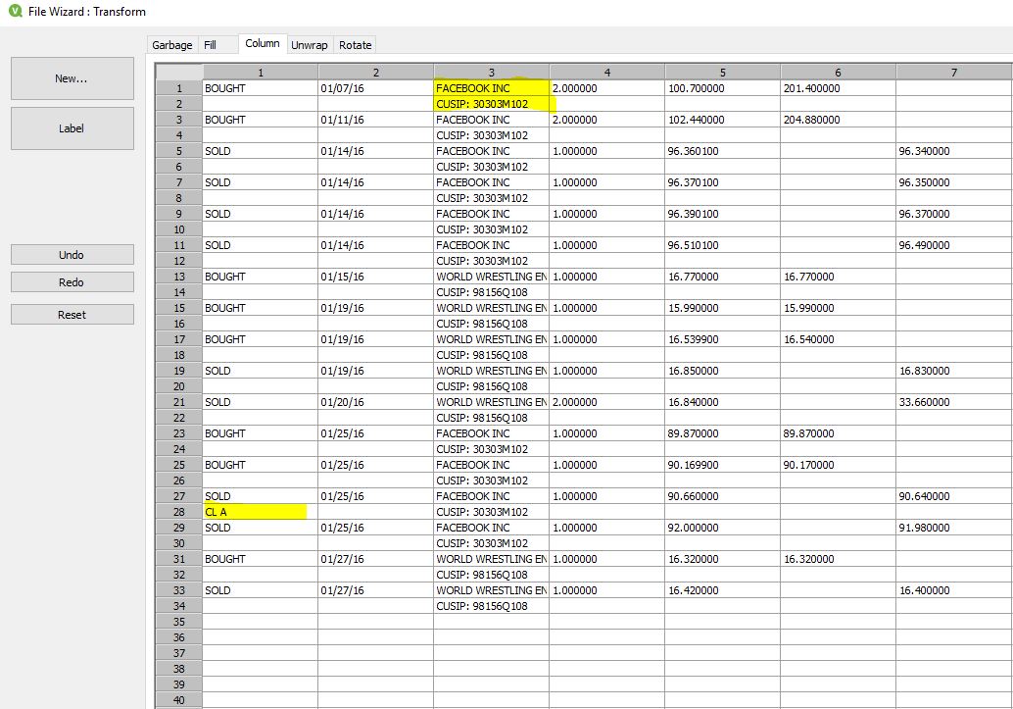Select row header 40
Screen dimensions: 1013x709
[x=179, y=700]
